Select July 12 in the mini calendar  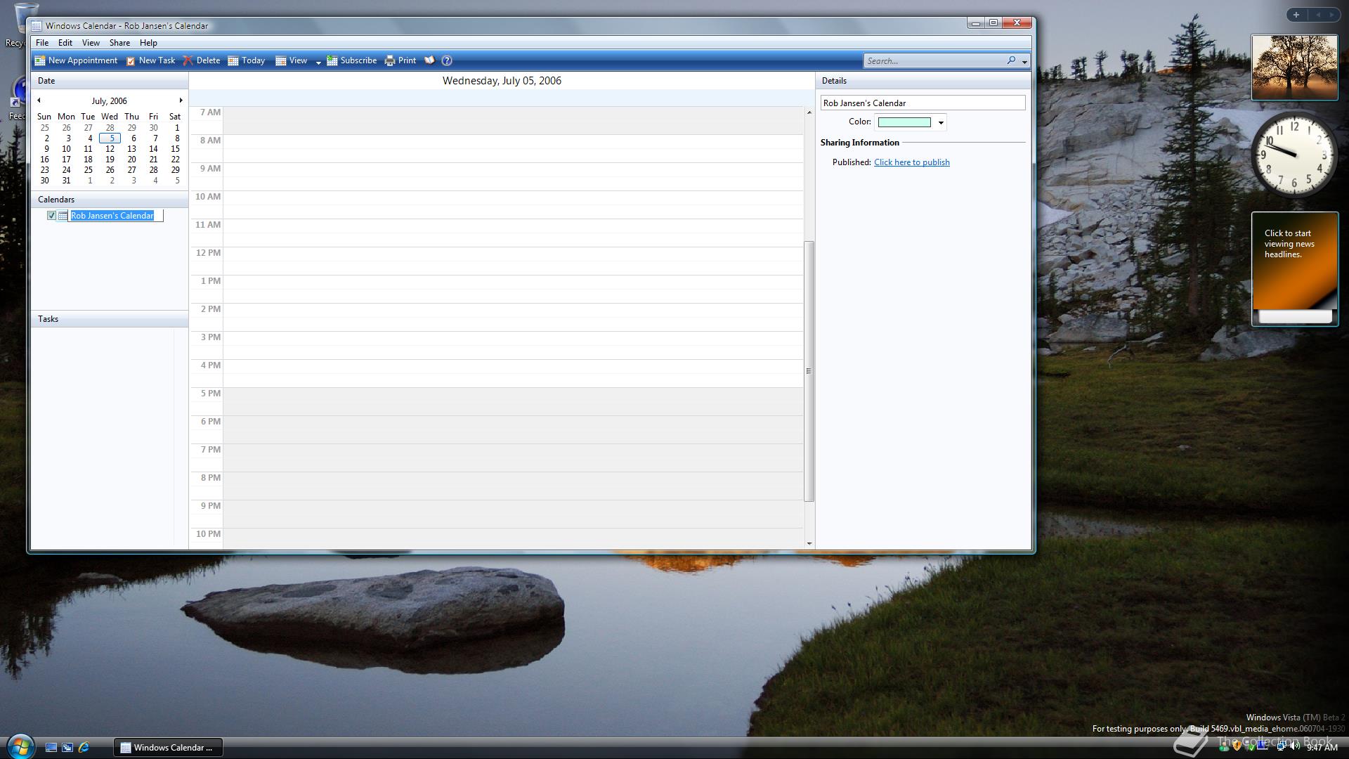coord(110,149)
